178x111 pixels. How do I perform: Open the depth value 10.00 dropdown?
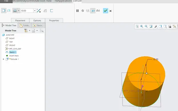pyautogui.click(x=35, y=11)
